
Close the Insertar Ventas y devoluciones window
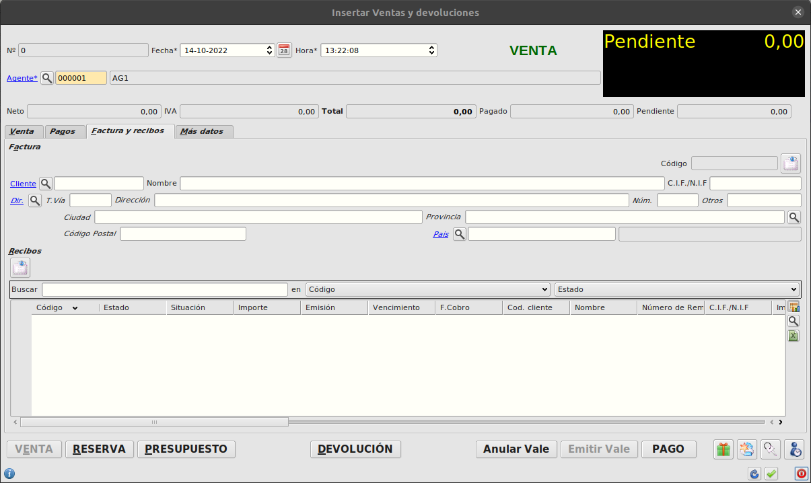coord(798,12)
